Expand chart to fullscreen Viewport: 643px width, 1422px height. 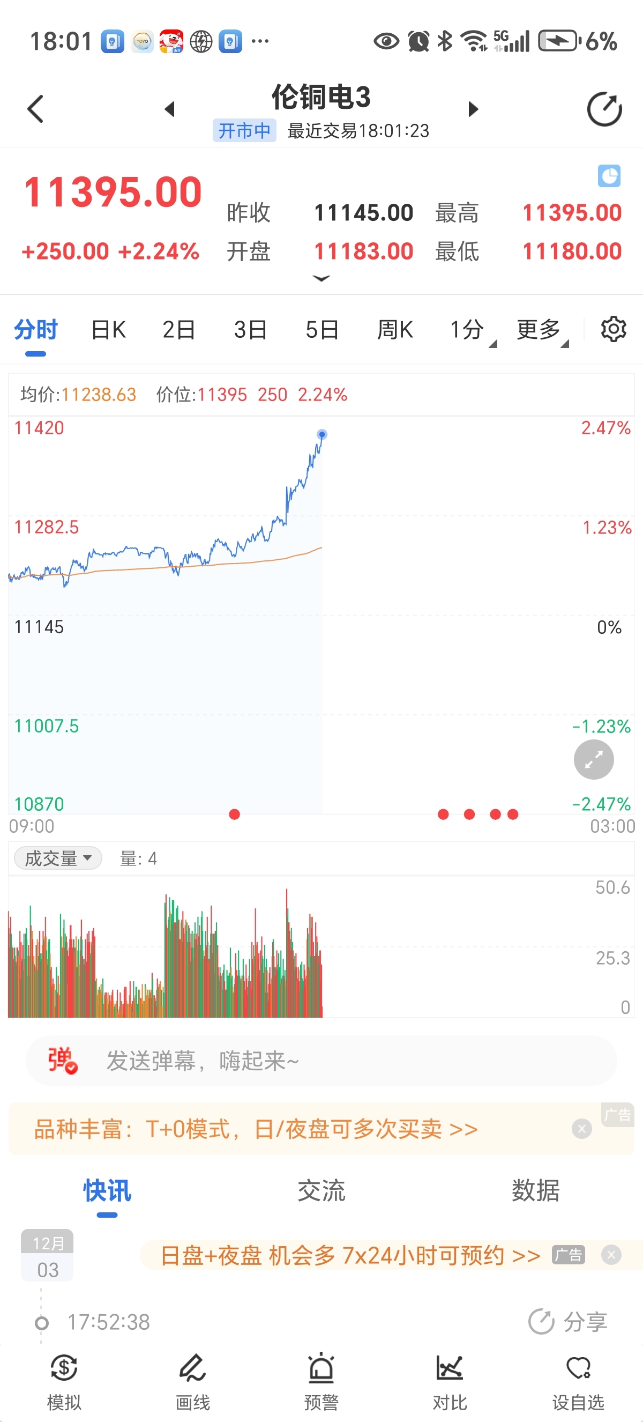coord(593,760)
